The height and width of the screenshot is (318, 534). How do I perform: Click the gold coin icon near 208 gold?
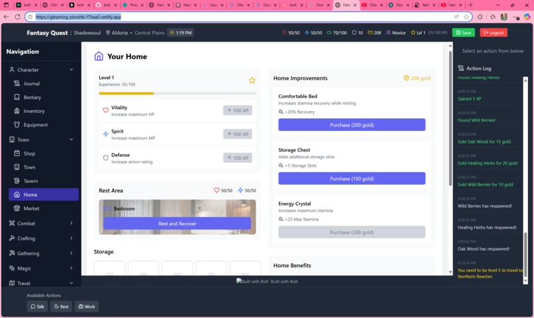tap(406, 78)
